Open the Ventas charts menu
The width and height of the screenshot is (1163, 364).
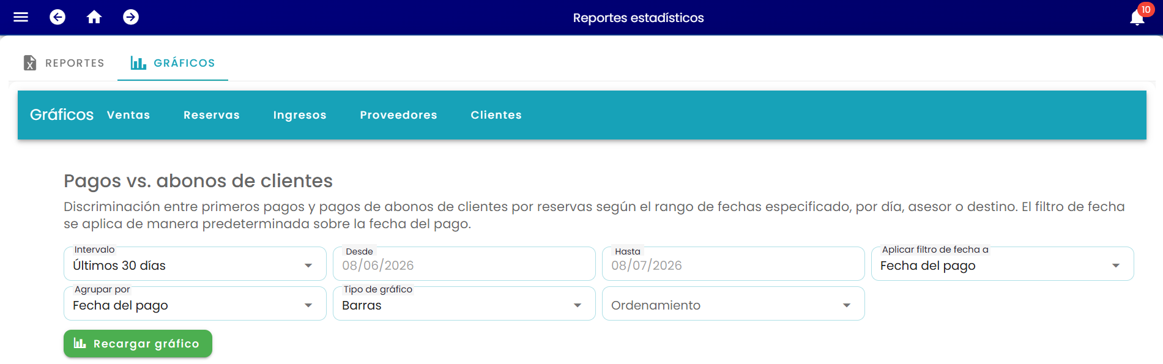128,115
